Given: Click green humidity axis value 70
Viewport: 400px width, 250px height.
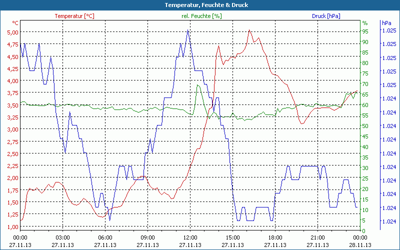Looking at the screenshot, I should point(365,84).
